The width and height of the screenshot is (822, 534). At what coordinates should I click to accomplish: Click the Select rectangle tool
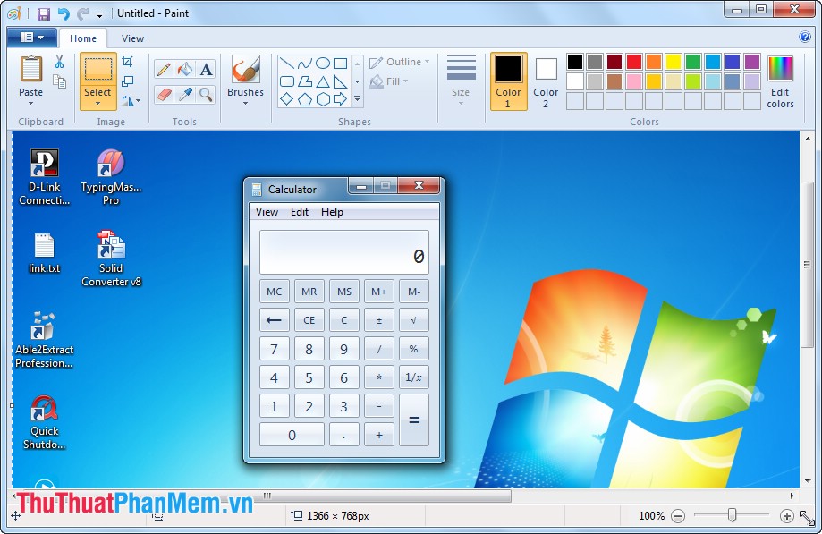(98, 69)
